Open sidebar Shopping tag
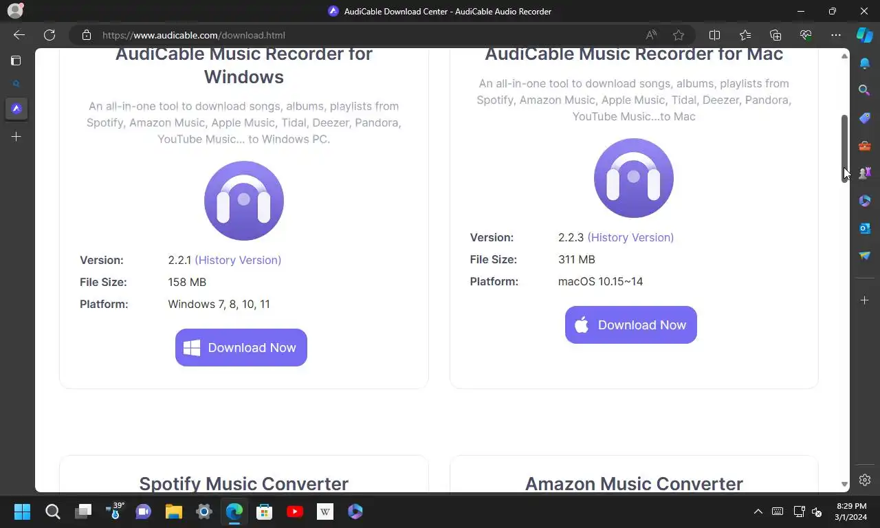The width and height of the screenshot is (880, 528). tap(865, 118)
